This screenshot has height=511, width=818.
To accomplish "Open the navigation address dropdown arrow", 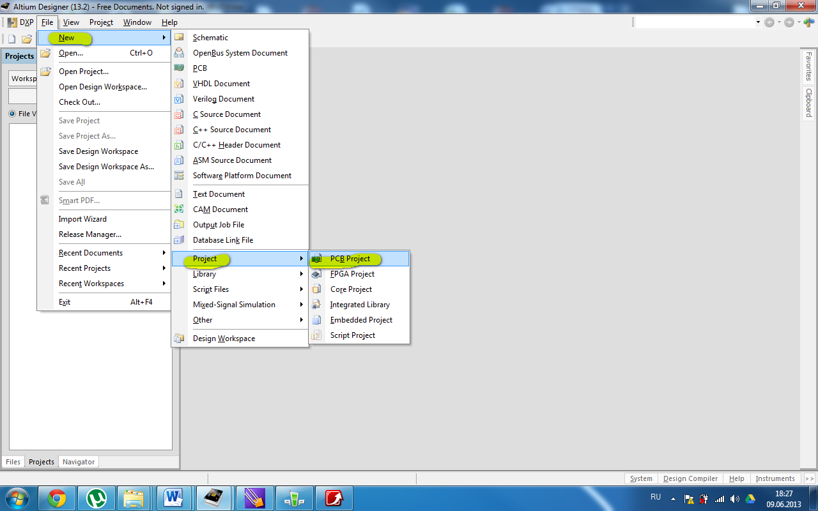I will (x=758, y=22).
